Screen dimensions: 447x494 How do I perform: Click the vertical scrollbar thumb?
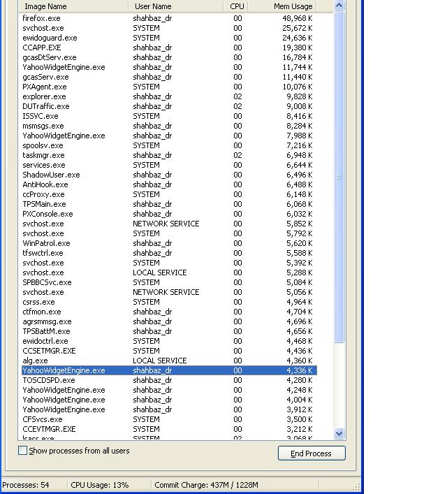[339, 177]
